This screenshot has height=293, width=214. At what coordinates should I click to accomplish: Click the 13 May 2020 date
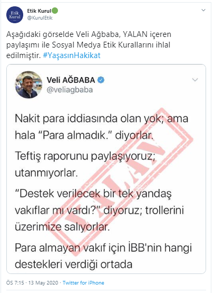point(43,283)
